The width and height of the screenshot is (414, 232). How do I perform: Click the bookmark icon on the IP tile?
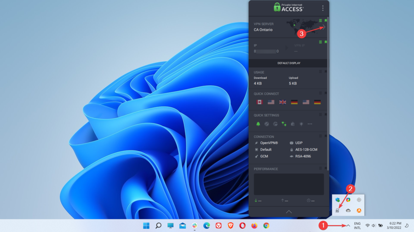click(326, 42)
